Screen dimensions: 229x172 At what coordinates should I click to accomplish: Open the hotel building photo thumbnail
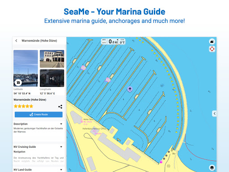52,59
